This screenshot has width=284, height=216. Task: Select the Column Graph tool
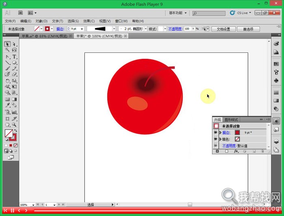[x=14, y=112]
